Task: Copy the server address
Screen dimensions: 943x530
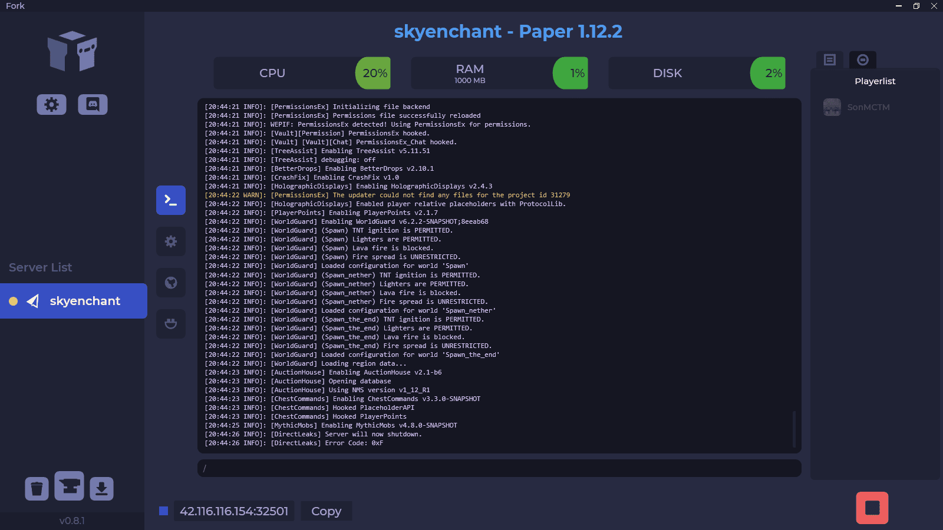Action: tap(326, 511)
